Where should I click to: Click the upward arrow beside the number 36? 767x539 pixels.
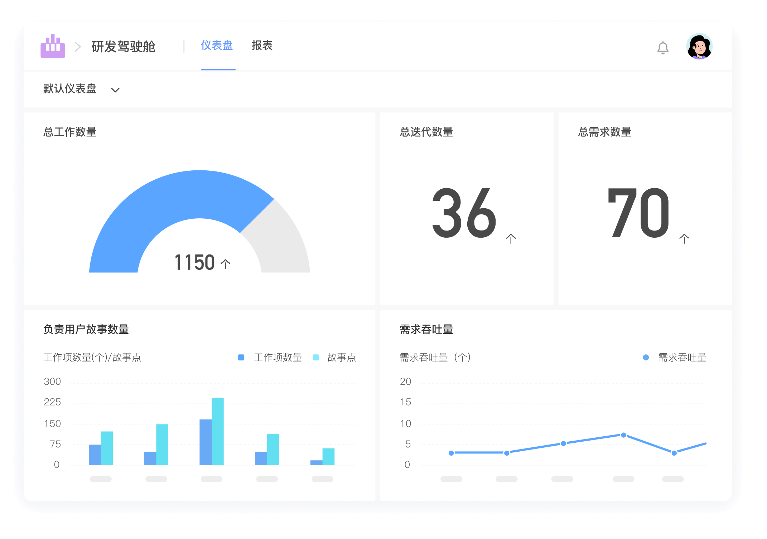coord(511,239)
